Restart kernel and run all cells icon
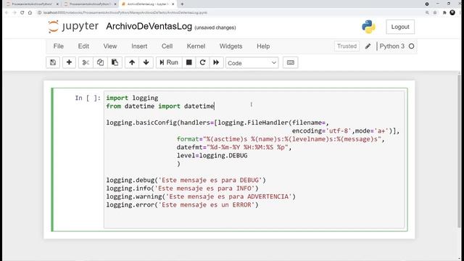Screen dimensions: 464x261 [216, 62]
